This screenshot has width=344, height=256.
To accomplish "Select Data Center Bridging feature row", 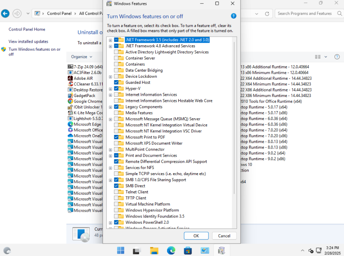I will click(144, 70).
